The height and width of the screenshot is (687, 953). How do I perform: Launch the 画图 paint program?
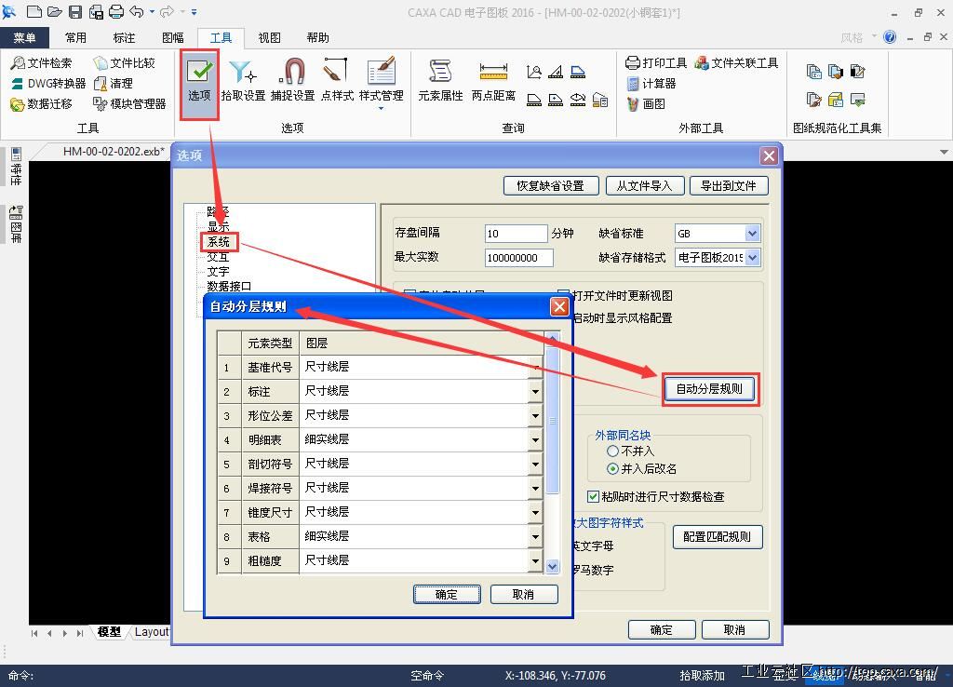pyautogui.click(x=646, y=104)
